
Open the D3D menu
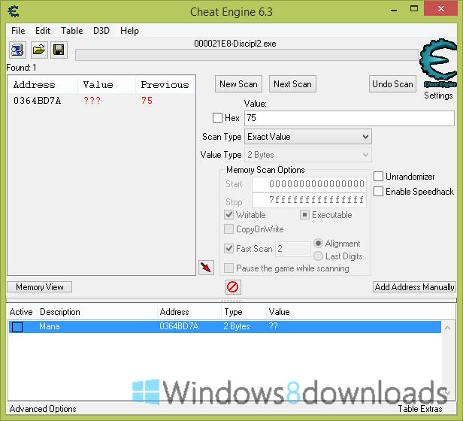tap(101, 30)
